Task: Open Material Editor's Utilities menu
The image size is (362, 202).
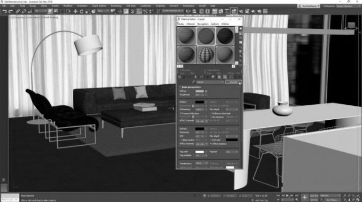Action: pos(225,24)
